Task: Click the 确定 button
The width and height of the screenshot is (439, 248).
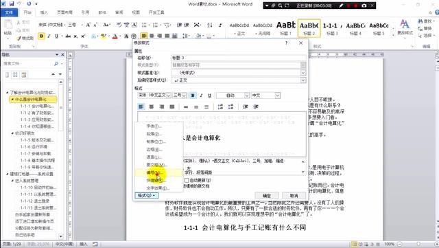Action: 267,196
